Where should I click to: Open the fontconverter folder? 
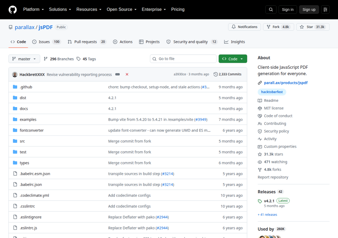[32, 130]
